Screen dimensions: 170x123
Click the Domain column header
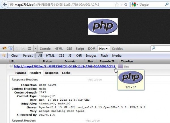[73, 61]
